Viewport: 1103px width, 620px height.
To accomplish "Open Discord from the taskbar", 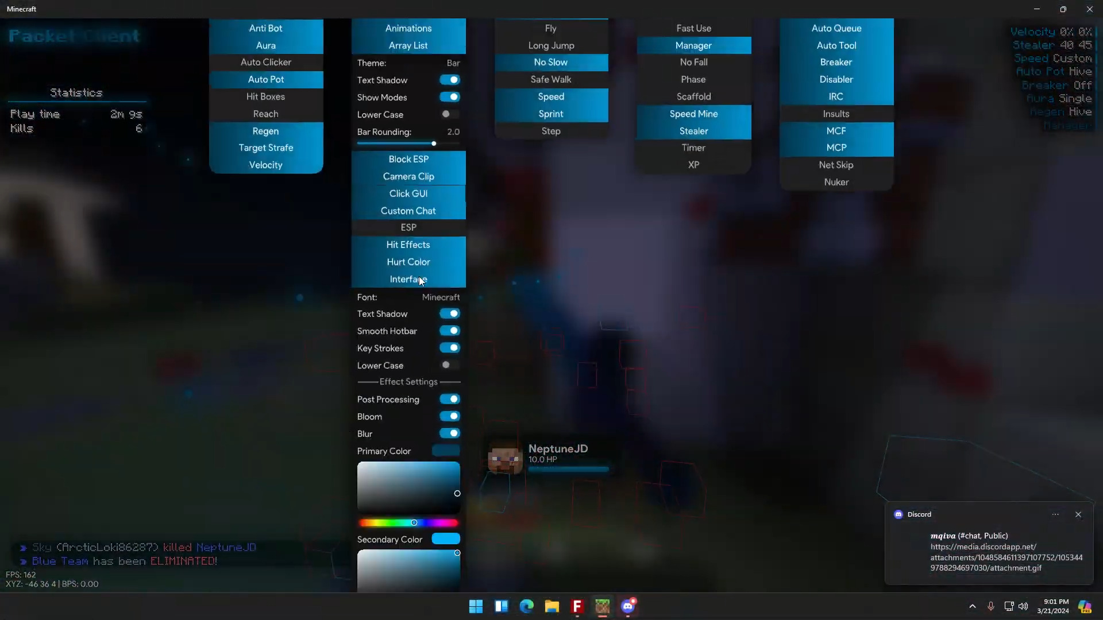I will point(628,606).
